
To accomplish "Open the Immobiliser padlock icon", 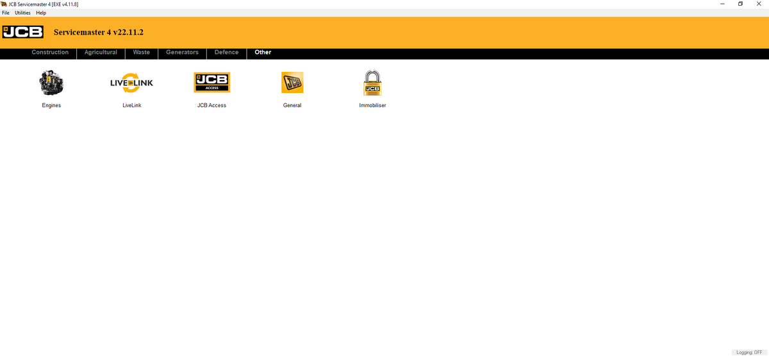I will pos(372,83).
